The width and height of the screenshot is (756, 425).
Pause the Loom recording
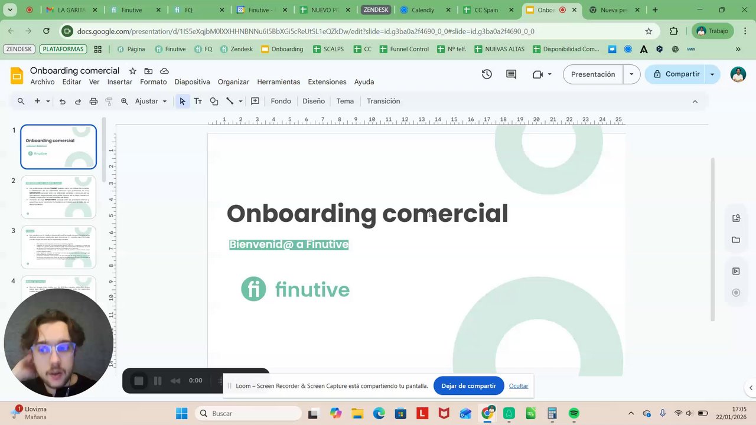click(158, 381)
